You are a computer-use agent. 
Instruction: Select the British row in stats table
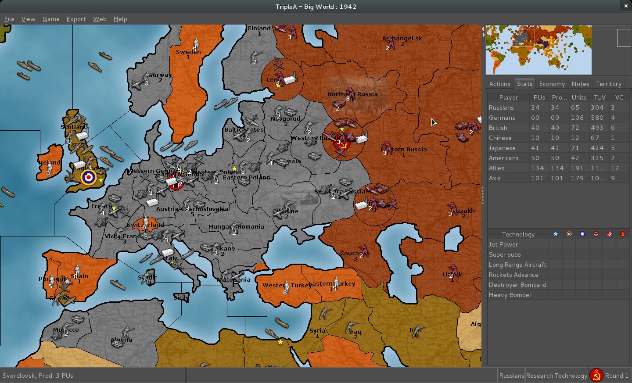pos(558,128)
